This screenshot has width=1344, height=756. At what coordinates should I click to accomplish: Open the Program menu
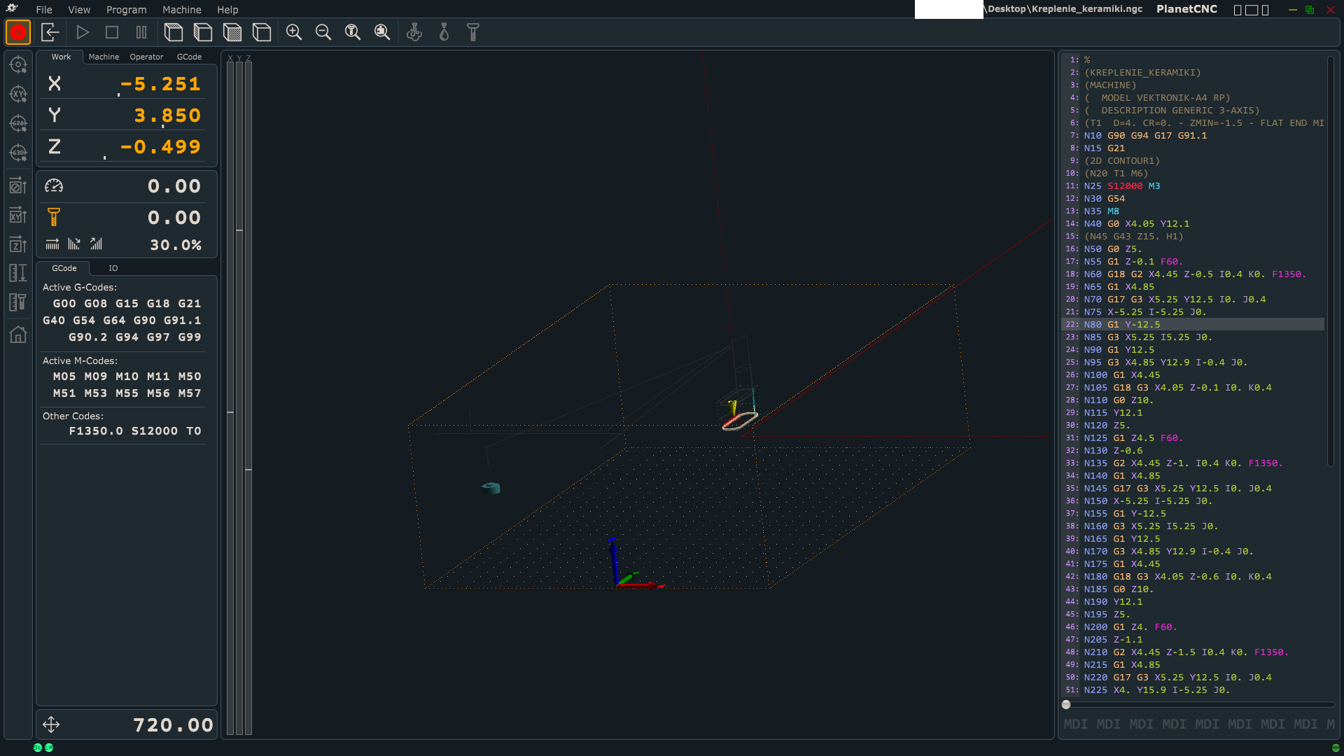(x=126, y=10)
